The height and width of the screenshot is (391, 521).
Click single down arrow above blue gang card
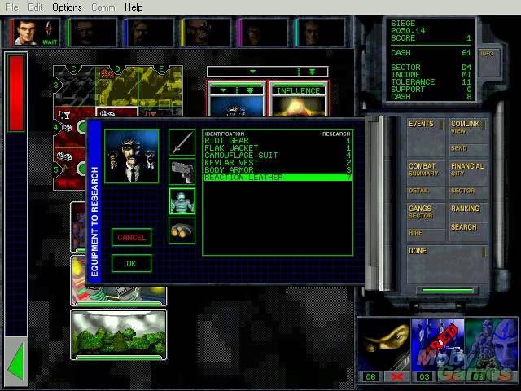[x=223, y=90]
